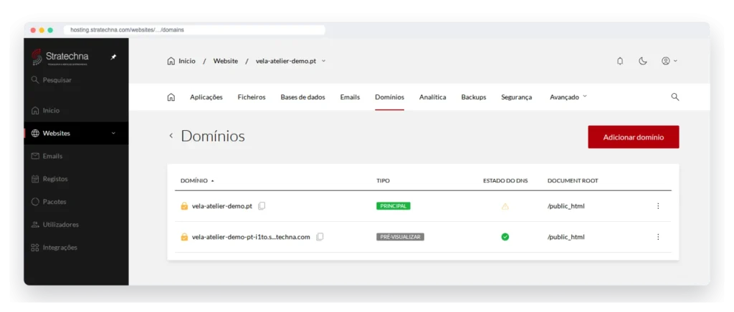The width and height of the screenshot is (734, 312).
Task: Copy vela-atelier-demo.pt domain name
Action: pos(262,206)
